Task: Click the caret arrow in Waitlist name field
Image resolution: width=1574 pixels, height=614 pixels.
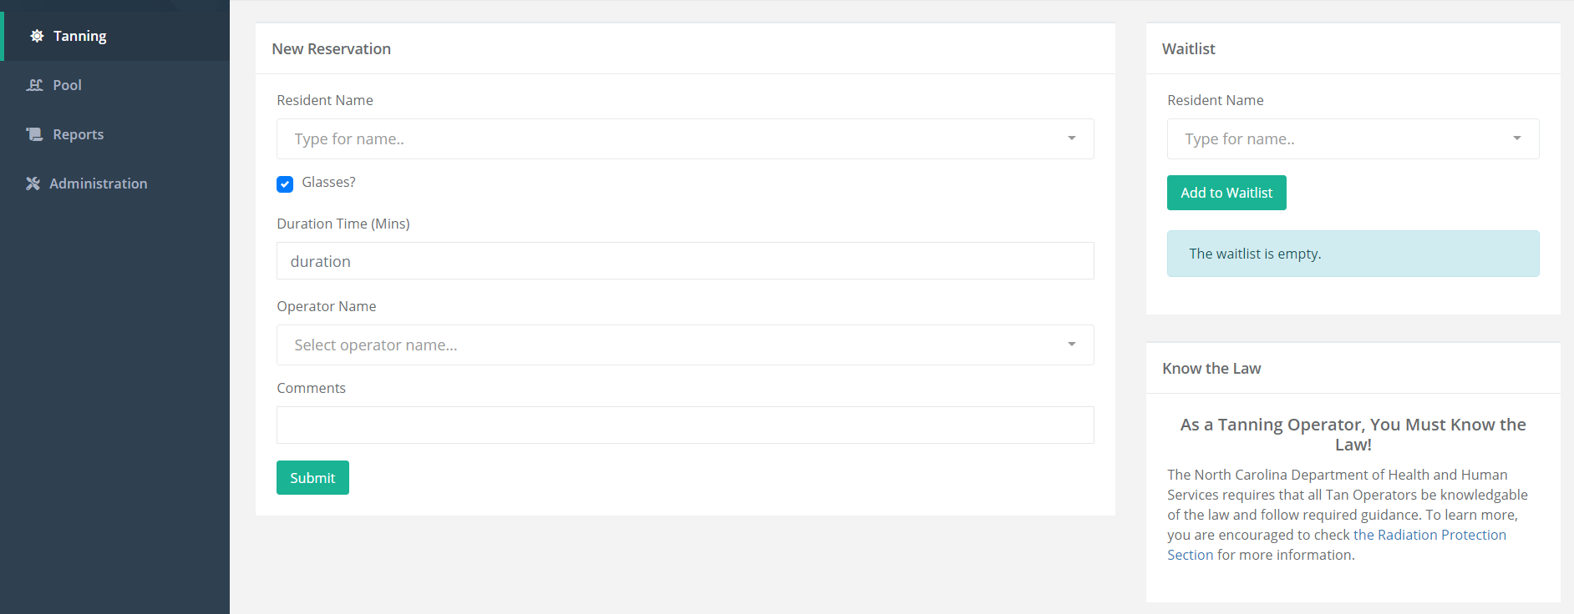Action: tap(1517, 138)
